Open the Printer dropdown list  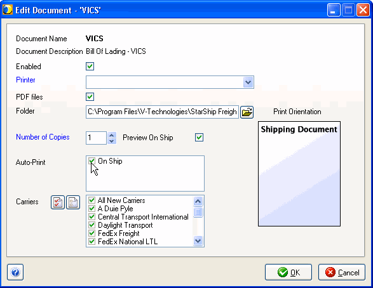click(248, 82)
